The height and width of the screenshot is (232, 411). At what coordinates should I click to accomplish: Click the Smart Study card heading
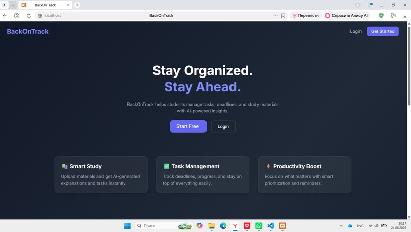pos(86,166)
